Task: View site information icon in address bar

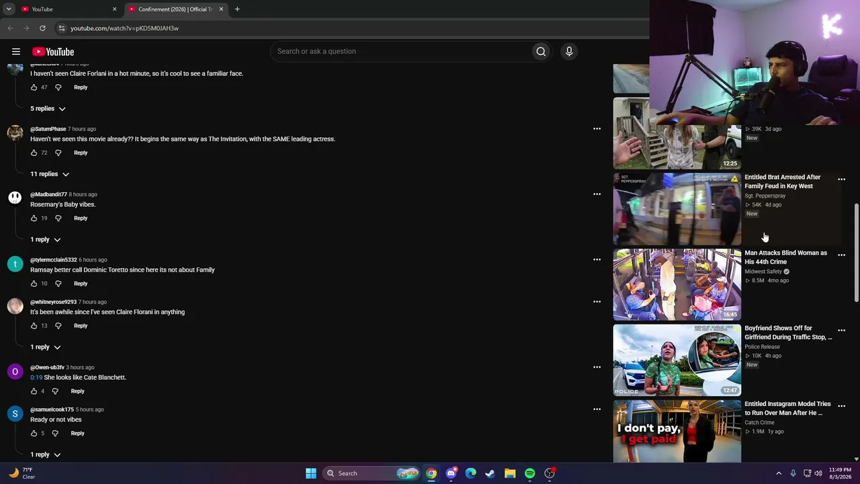Action: (61, 28)
